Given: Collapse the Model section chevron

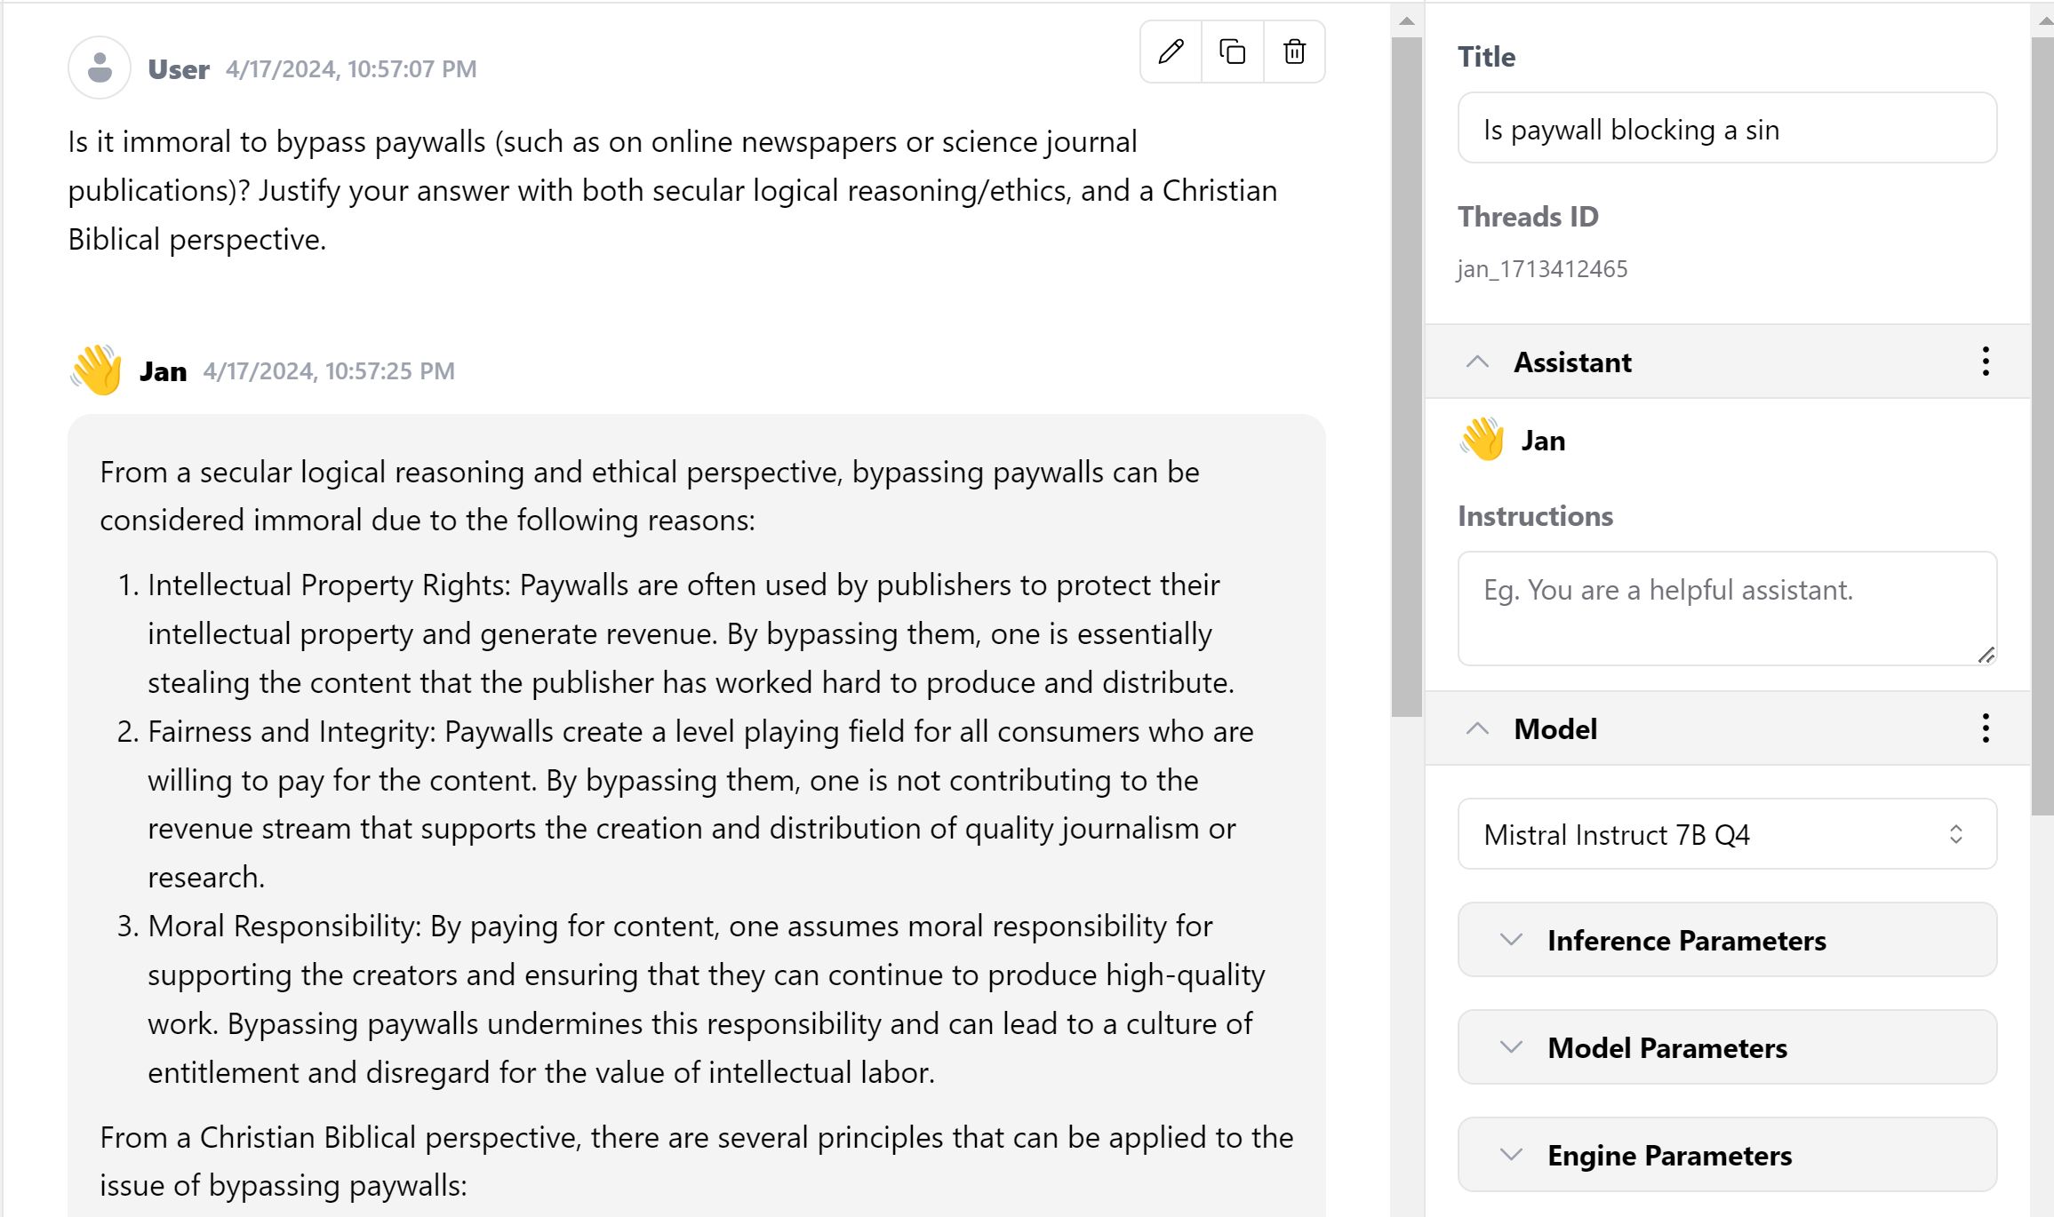Looking at the screenshot, I should click(1476, 728).
